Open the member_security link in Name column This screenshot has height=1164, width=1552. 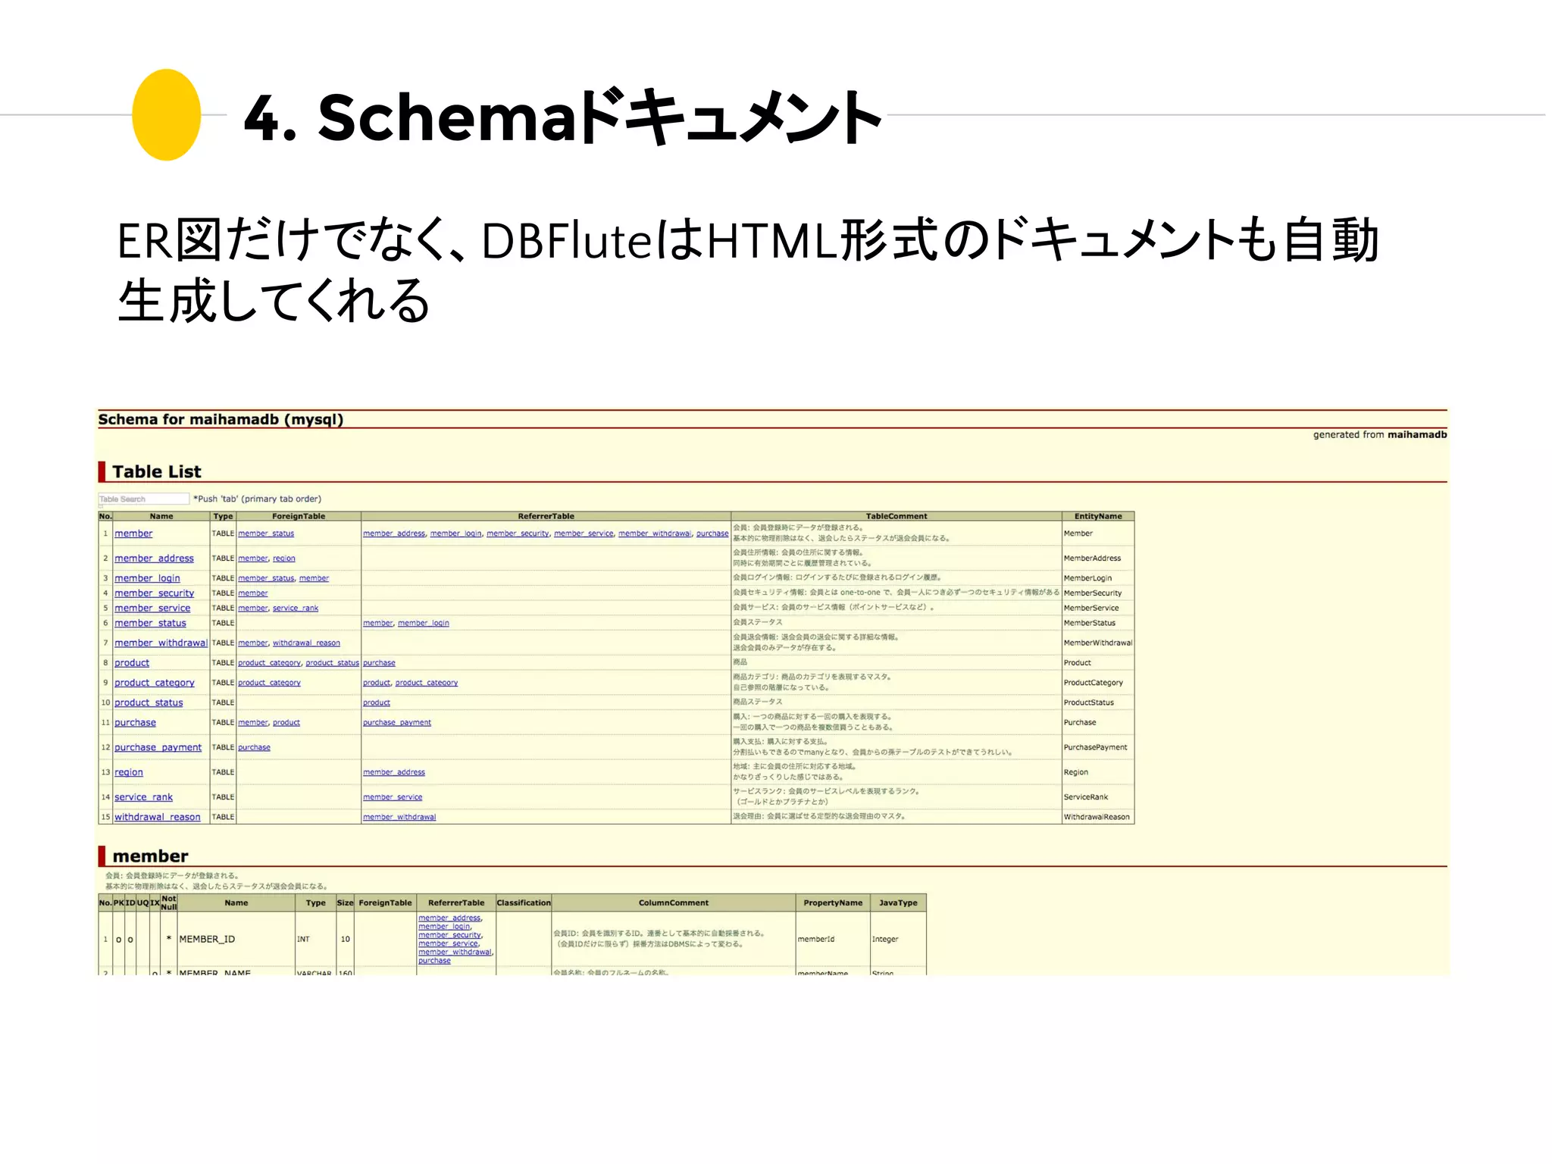coord(154,593)
